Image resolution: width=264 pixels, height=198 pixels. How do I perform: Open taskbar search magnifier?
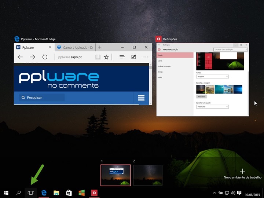point(19,193)
